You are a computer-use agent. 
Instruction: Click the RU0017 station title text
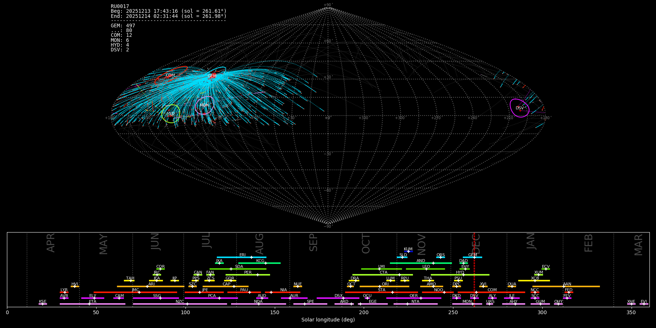click(x=120, y=7)
